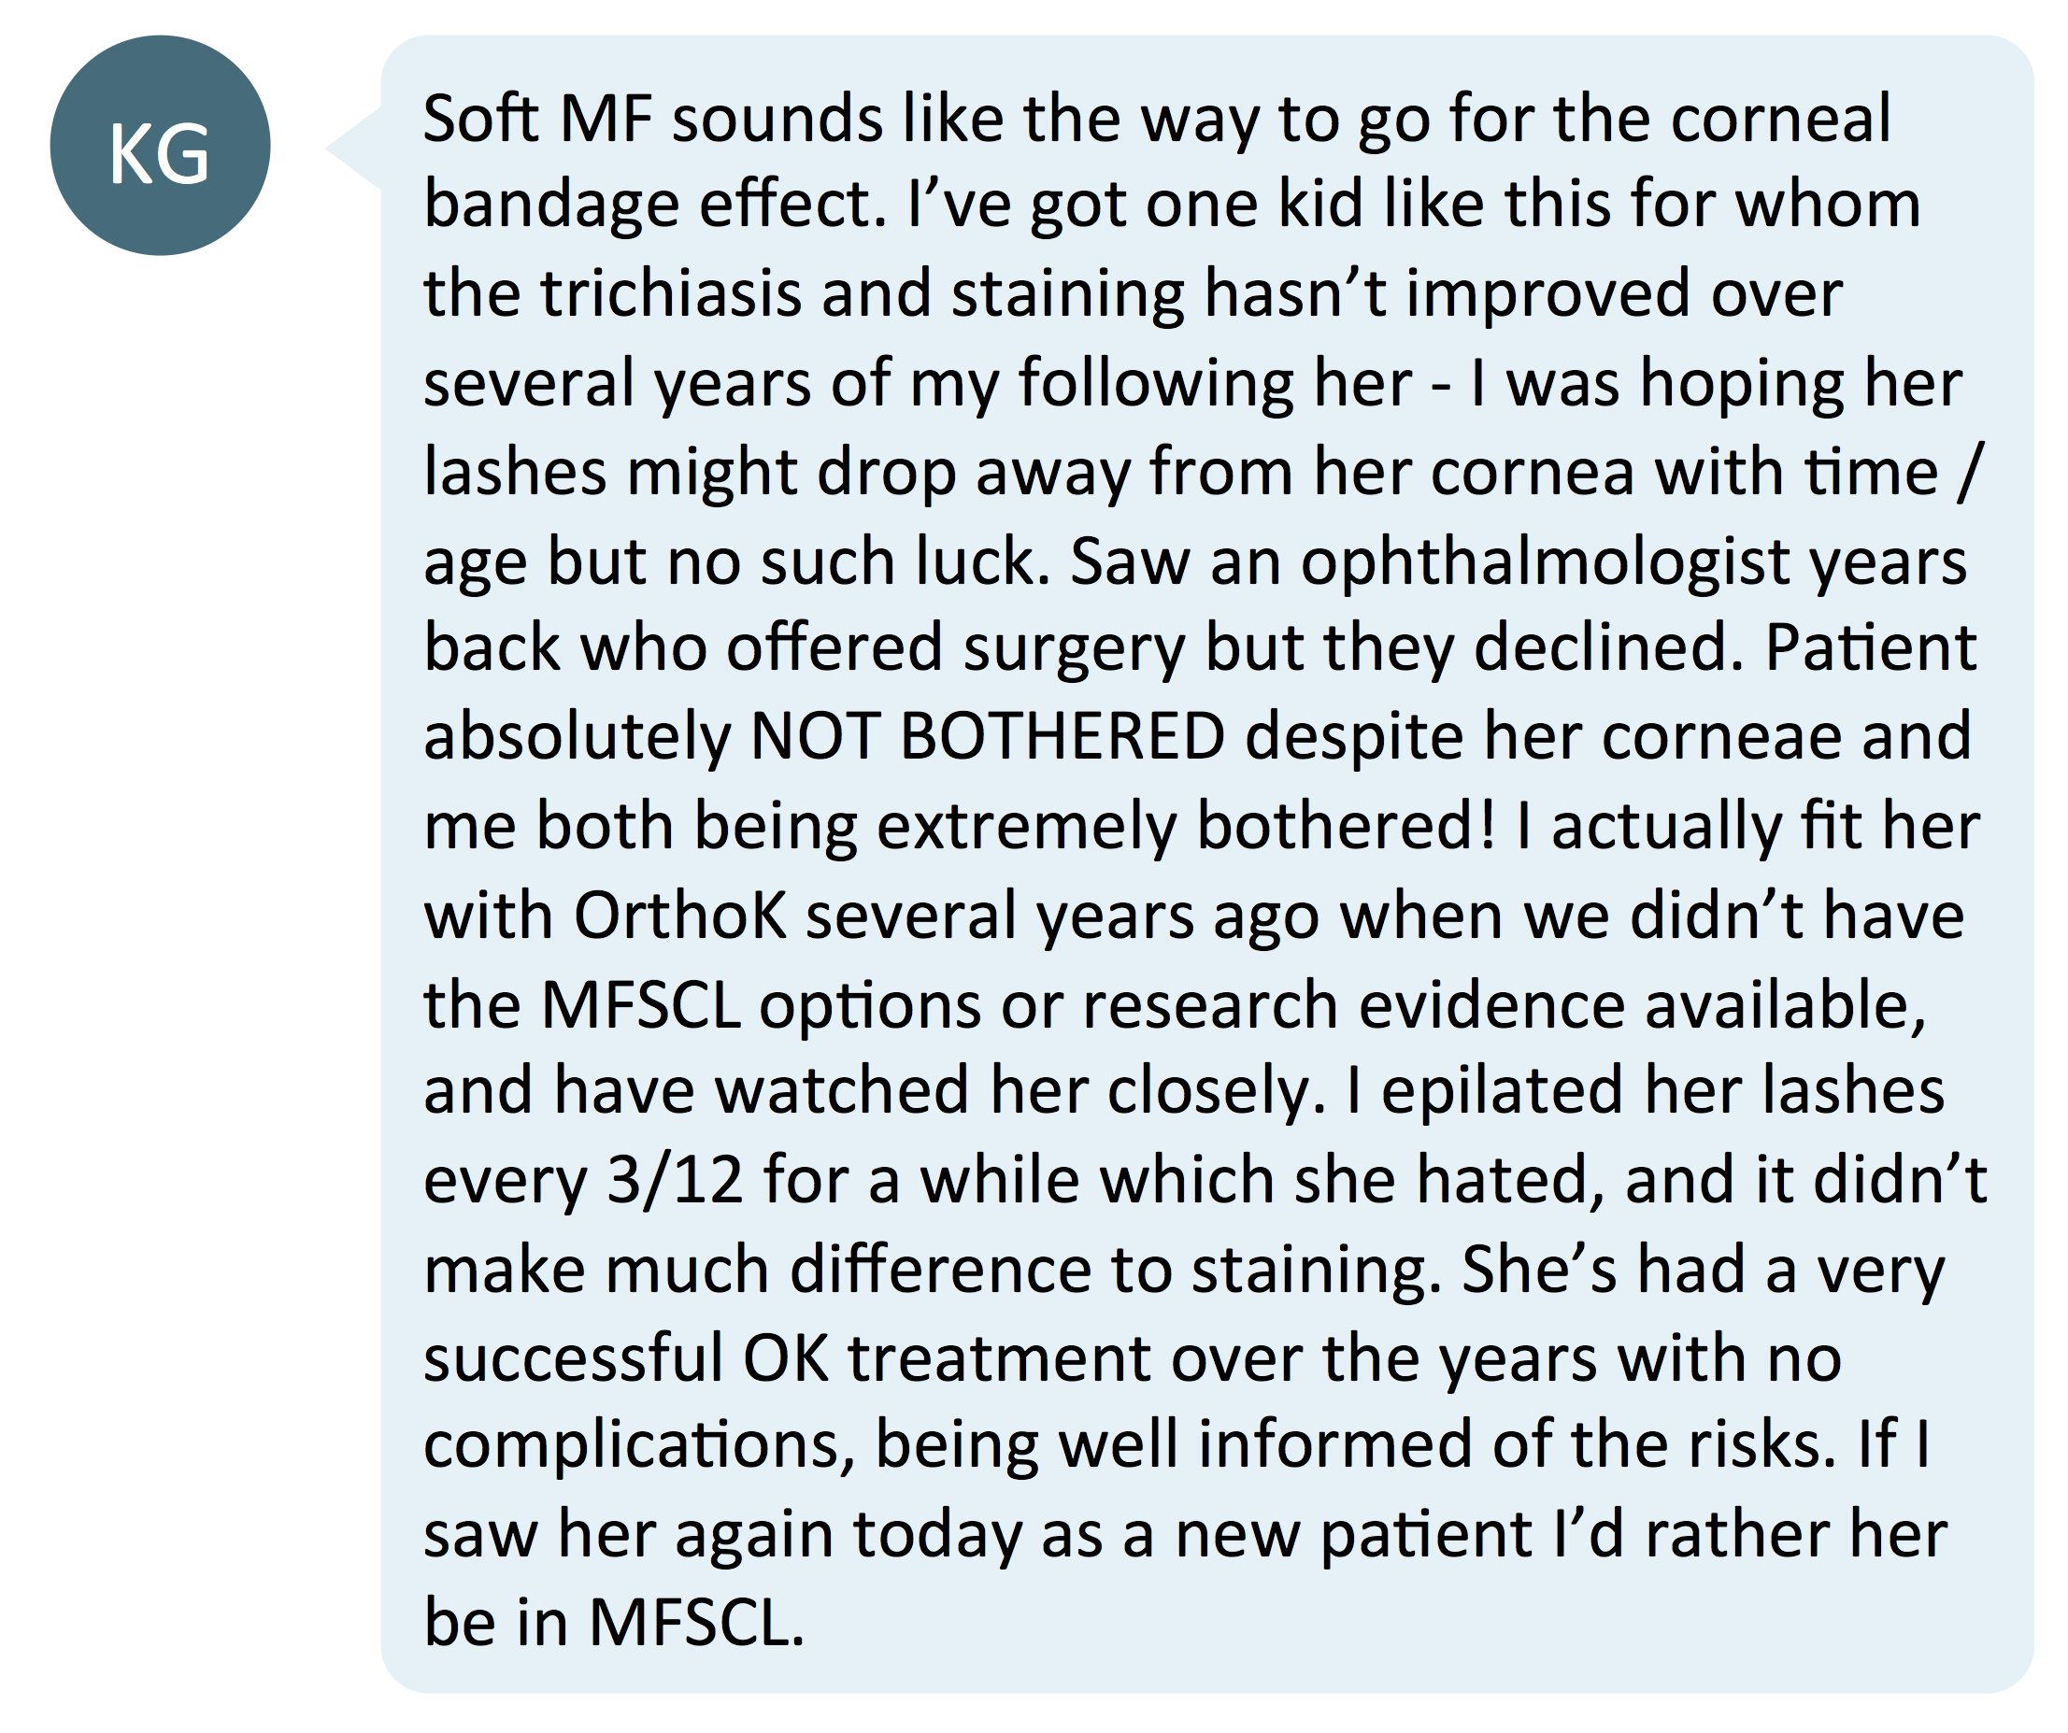Click the speech bubble's pointer tail
Viewport: 2068px width, 1733px height.
[x=354, y=149]
